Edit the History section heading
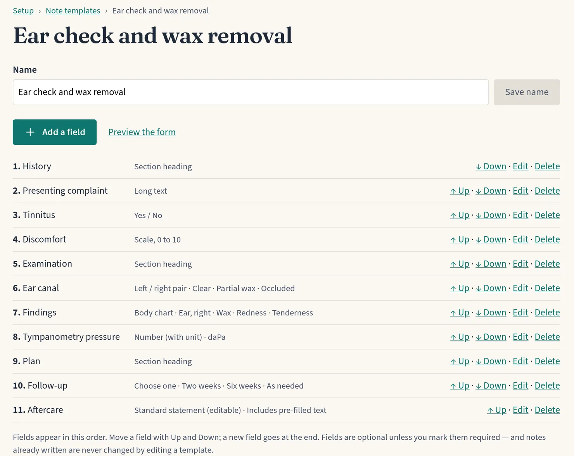 [520, 166]
